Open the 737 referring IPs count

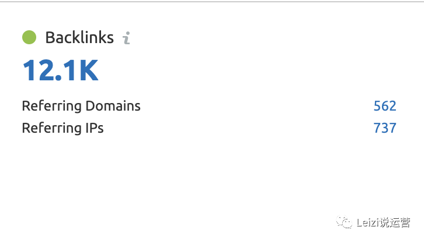[385, 128]
